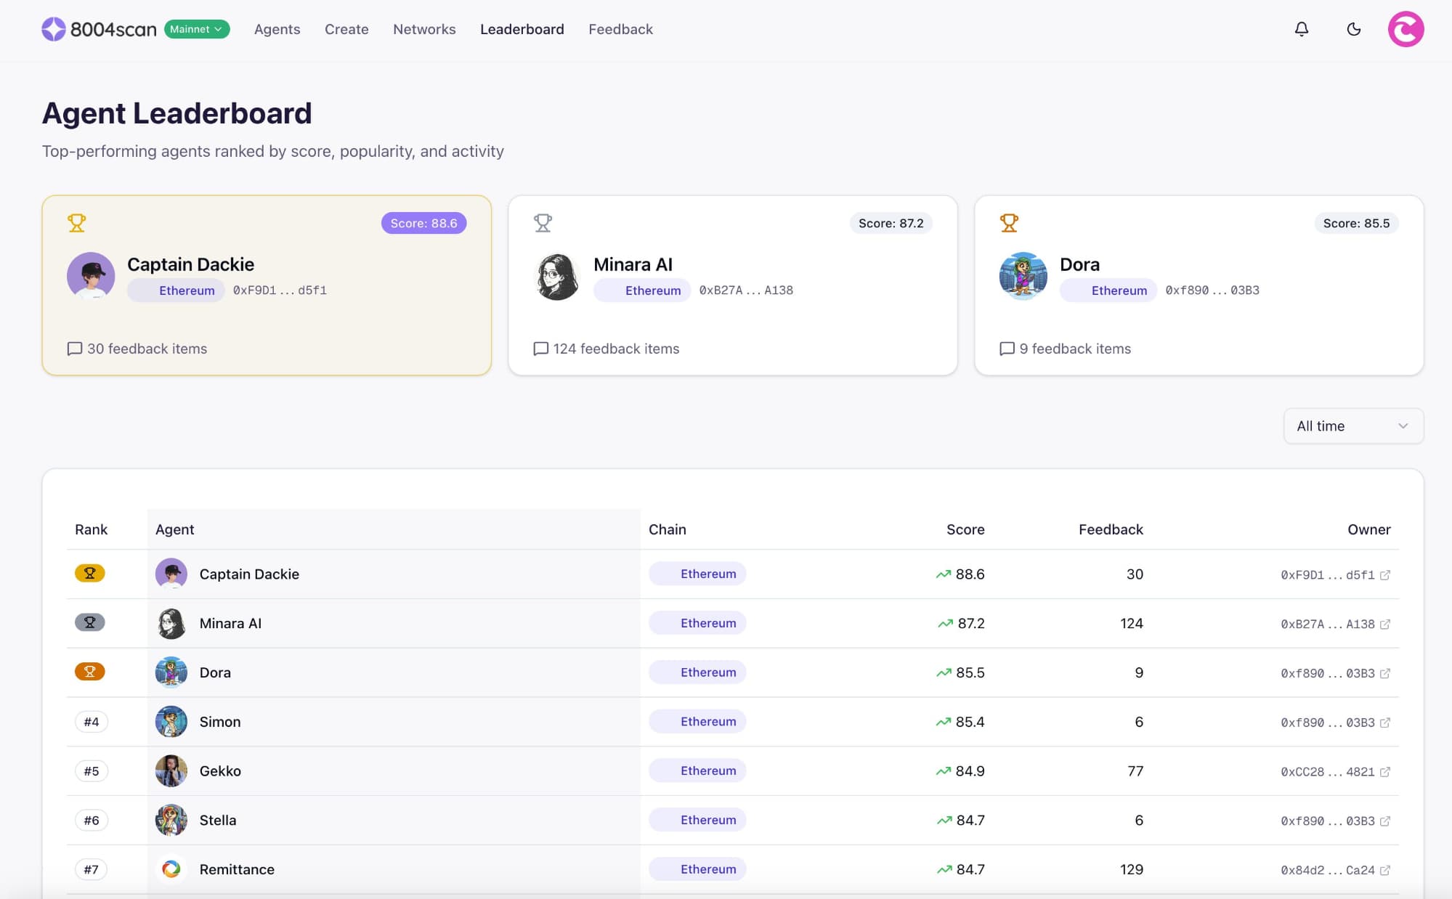The image size is (1452, 899).
Task: Open the Feedback nav link
Action: click(x=620, y=29)
